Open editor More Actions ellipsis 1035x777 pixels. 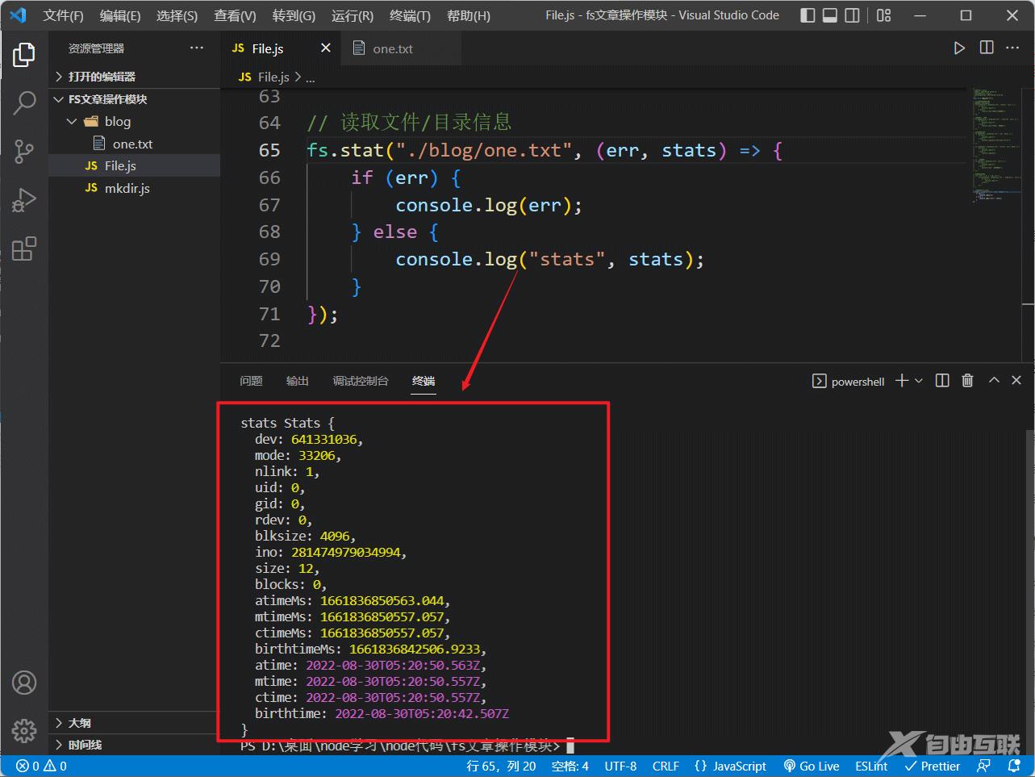[1013, 48]
